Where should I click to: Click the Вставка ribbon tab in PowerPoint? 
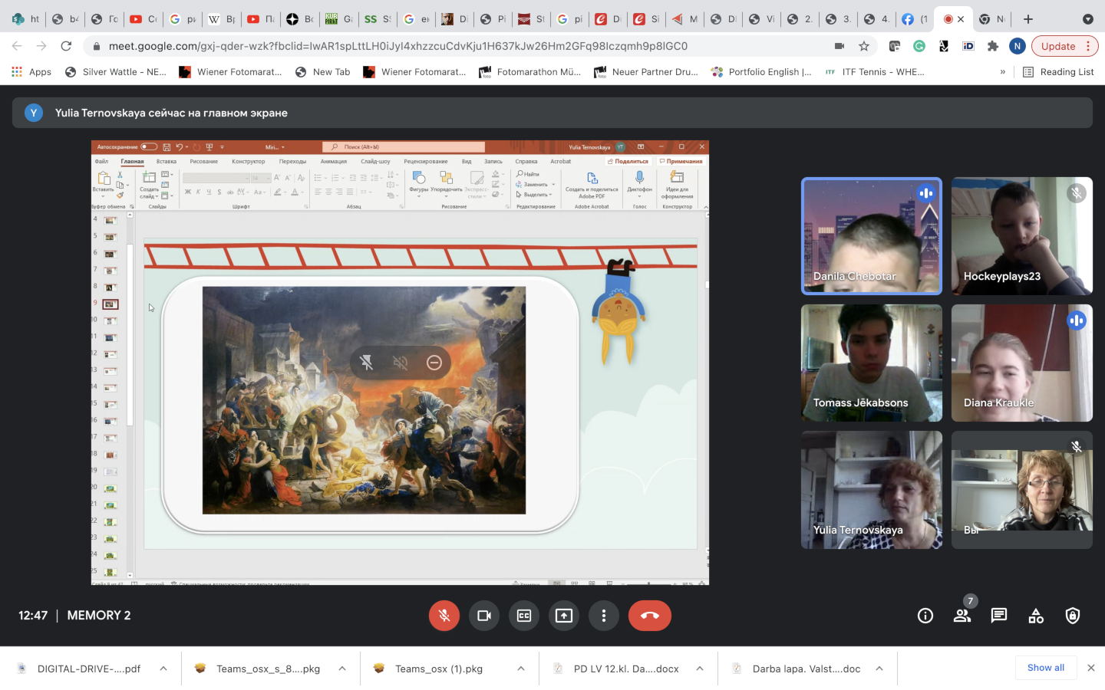pyautogui.click(x=167, y=161)
